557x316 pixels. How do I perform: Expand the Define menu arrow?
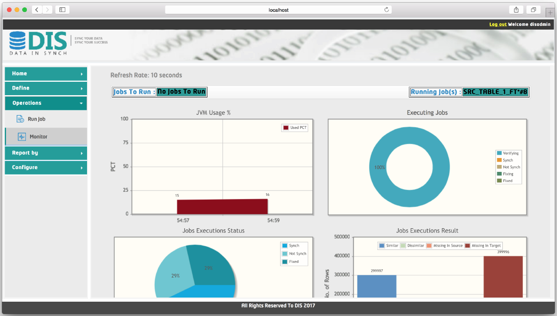(x=81, y=88)
